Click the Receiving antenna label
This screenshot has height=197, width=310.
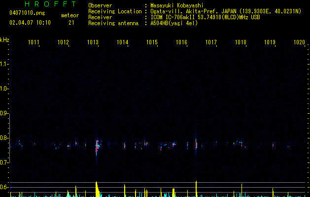[x=113, y=23]
